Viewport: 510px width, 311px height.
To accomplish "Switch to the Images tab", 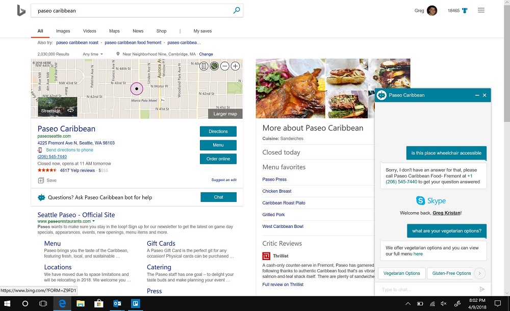I will pos(63,31).
